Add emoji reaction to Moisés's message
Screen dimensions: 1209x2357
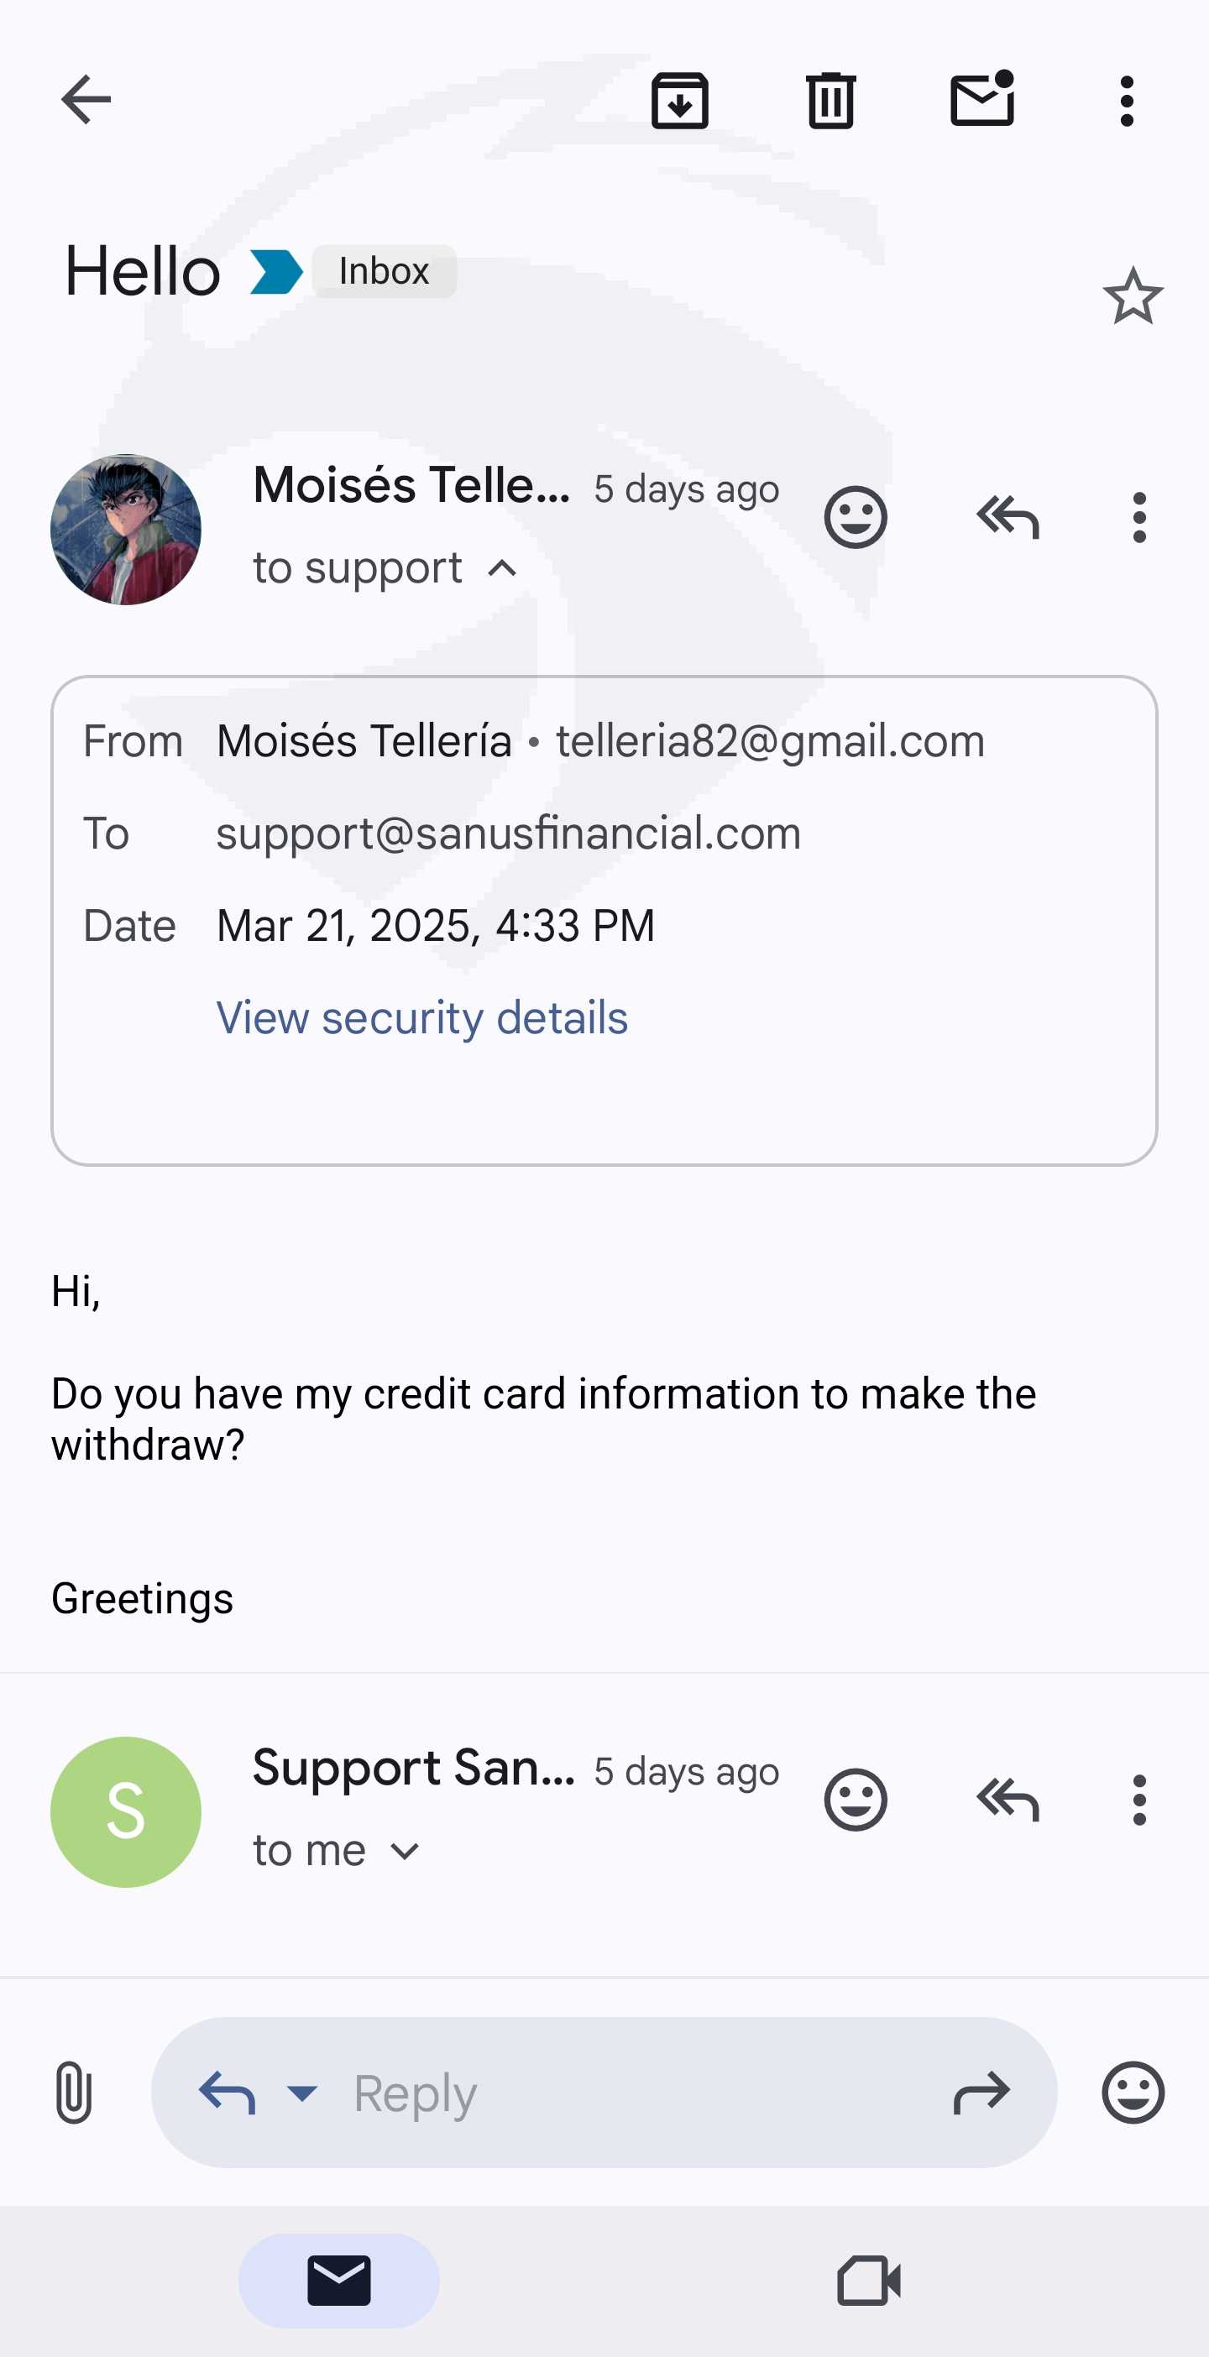[x=855, y=518]
